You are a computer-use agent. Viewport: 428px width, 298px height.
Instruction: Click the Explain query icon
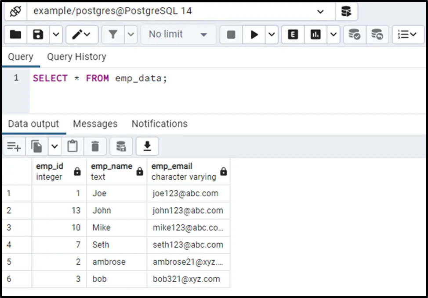(x=293, y=35)
